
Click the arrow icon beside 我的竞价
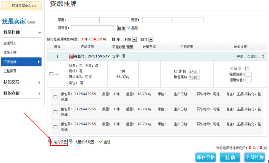39,94
